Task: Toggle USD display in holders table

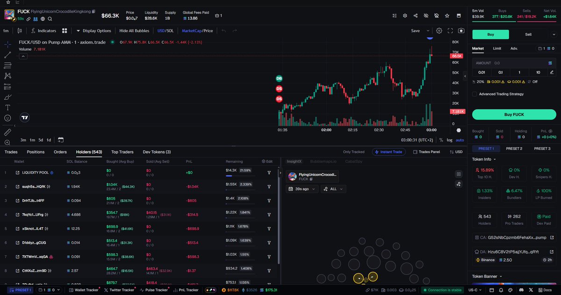Action: pos(455,152)
